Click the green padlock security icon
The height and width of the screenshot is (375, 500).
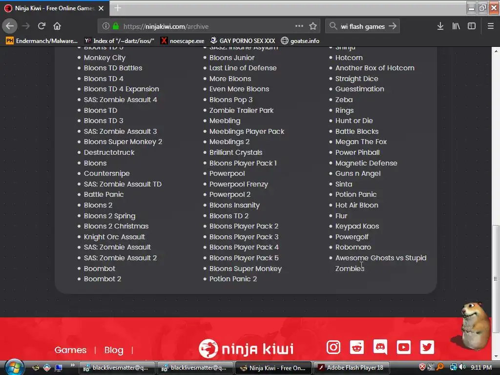116,26
